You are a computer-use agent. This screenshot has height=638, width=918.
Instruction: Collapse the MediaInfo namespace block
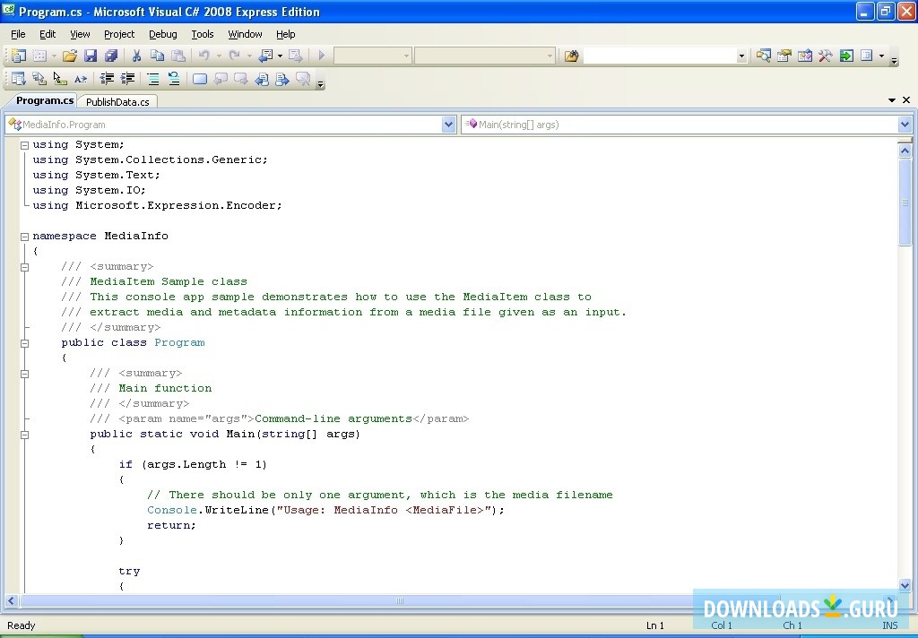[25, 237]
